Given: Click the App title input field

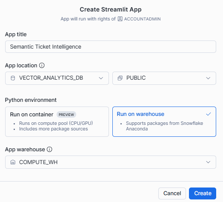Looking at the screenshot, I should click(111, 47).
